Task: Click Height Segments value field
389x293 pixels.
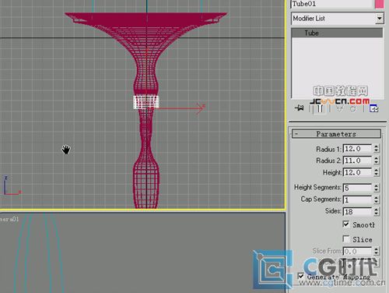Action: (357, 188)
